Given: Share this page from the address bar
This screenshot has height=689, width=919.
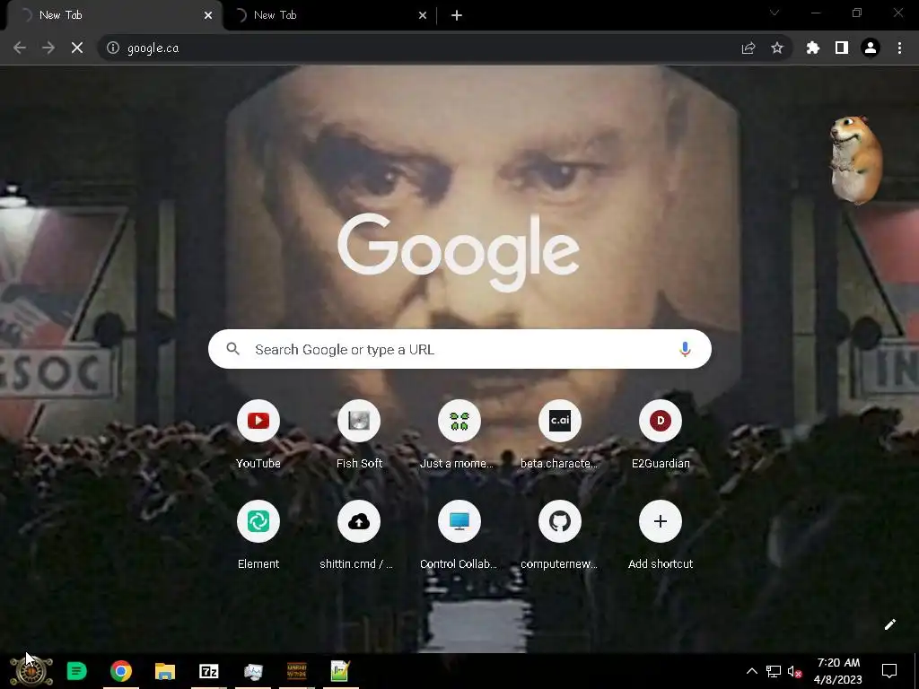Looking at the screenshot, I should [748, 48].
